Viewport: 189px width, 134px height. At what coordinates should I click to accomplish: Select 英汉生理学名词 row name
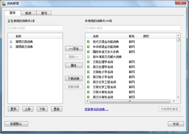pyautogui.click(x=103, y=67)
